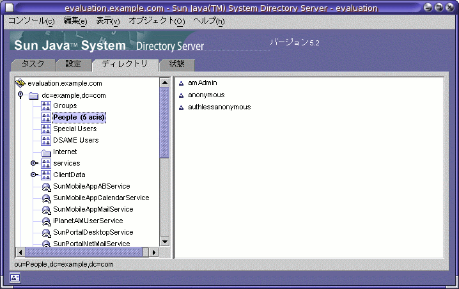
Task: Click the DSAME Users unit icon
Action: point(46,140)
